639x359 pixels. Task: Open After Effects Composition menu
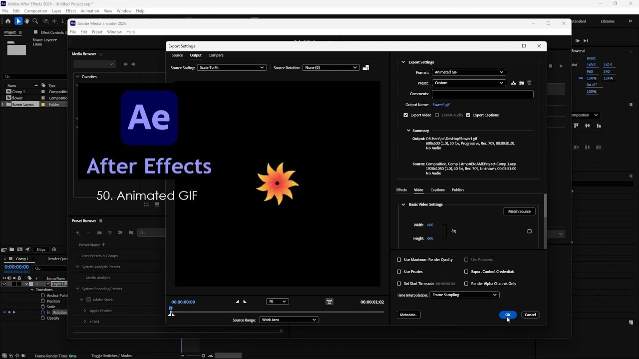click(35, 11)
